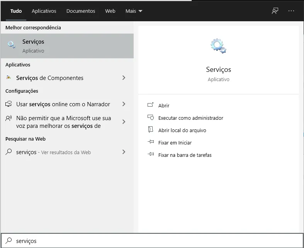Open the three-dots more options menu

pos(291,11)
